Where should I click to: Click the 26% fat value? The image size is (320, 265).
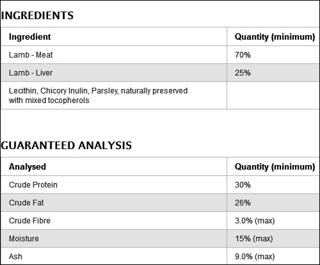[243, 203]
